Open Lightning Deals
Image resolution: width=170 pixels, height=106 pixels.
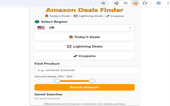tap(84, 46)
